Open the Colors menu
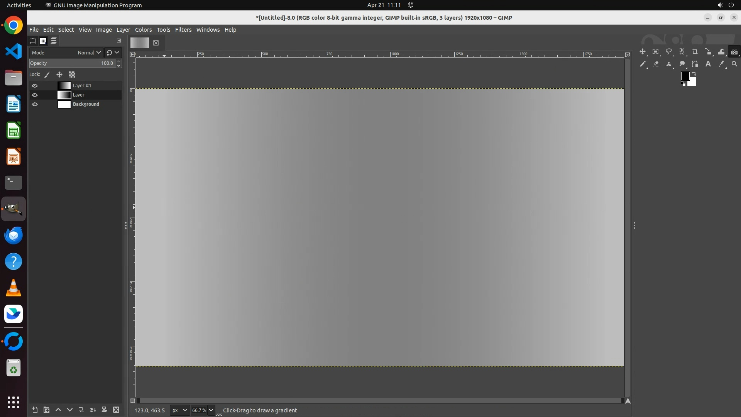This screenshot has width=741, height=417. (x=143, y=30)
